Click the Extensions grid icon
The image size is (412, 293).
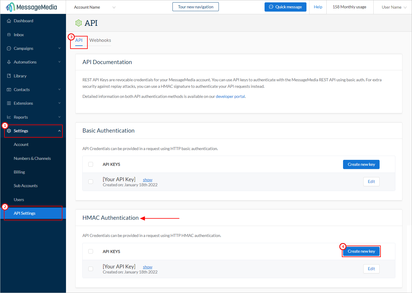9,103
